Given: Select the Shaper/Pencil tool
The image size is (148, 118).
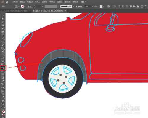Looking at the screenshot, I should 3,48.
